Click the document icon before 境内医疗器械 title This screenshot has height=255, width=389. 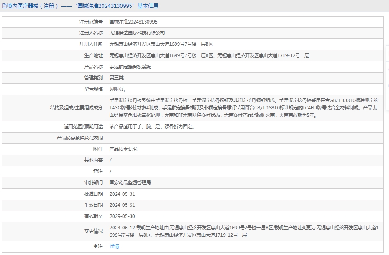(4, 6)
